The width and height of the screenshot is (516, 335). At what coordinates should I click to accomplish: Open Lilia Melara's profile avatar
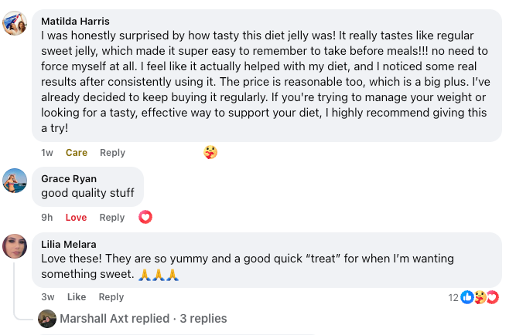click(16, 246)
